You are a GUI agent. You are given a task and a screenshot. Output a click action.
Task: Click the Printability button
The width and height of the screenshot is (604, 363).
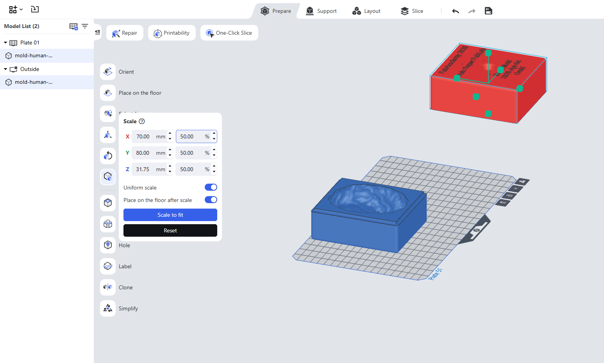point(172,33)
